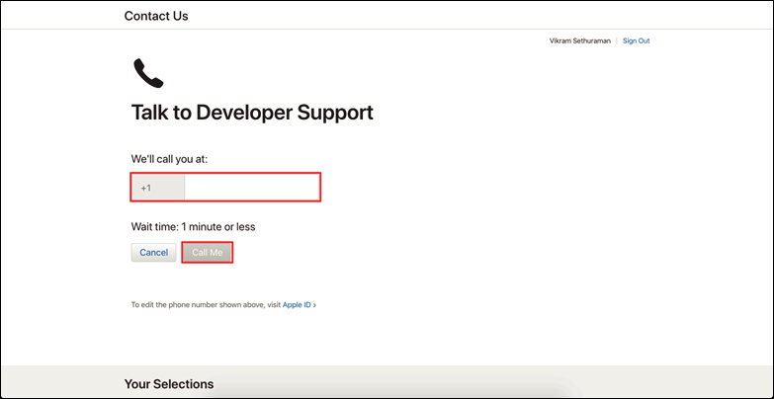Click the top header bar beside Contact Us

coord(445,16)
